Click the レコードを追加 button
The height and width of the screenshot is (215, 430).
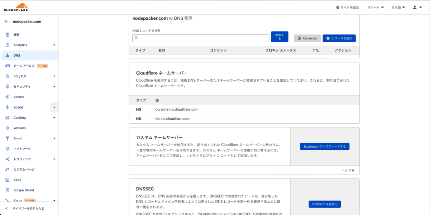[x=339, y=38]
